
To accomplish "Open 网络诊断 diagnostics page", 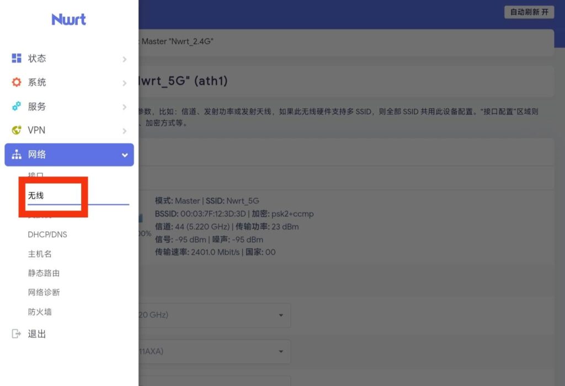I will point(44,292).
